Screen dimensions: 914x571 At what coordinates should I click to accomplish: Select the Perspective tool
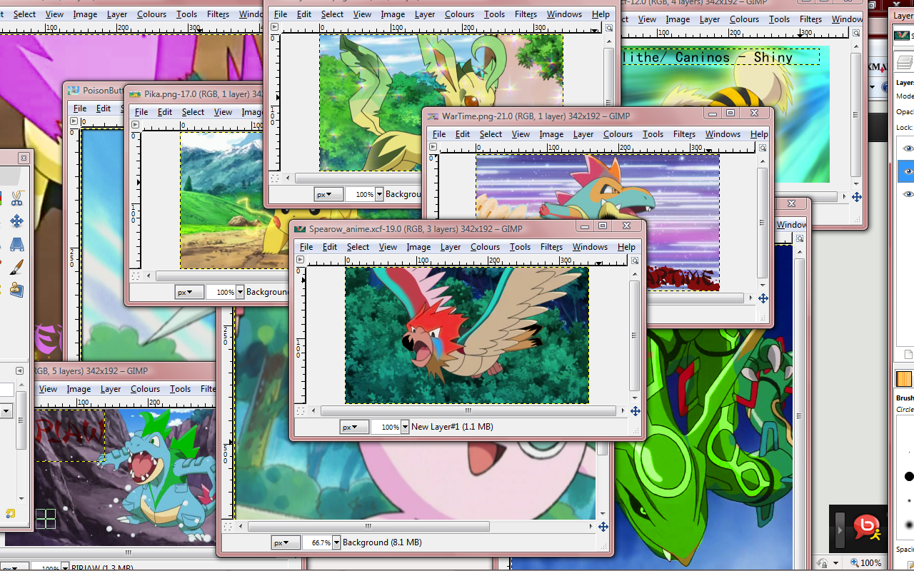coord(16,245)
